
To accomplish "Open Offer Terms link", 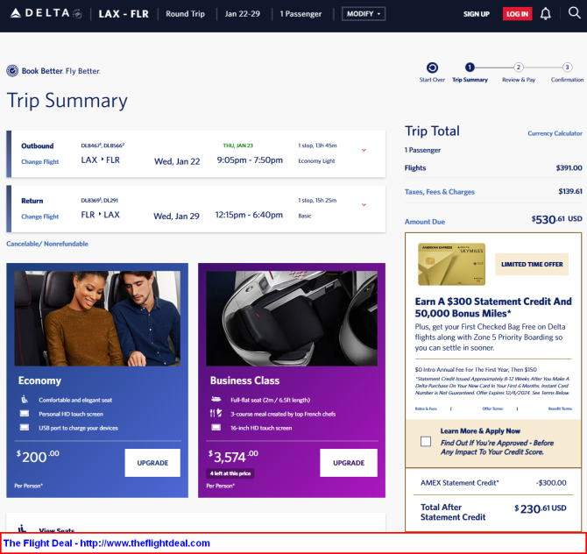I will click(x=492, y=408).
